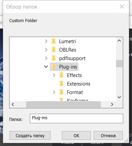132x146 pixels.
Task: Click the Format folder icon
Action: 61,92
